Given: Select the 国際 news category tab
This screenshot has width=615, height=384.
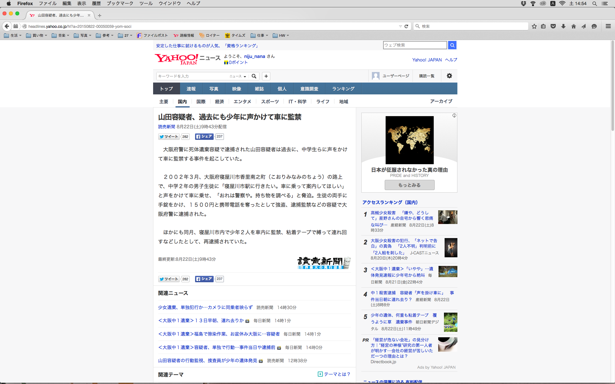Looking at the screenshot, I should tap(201, 101).
